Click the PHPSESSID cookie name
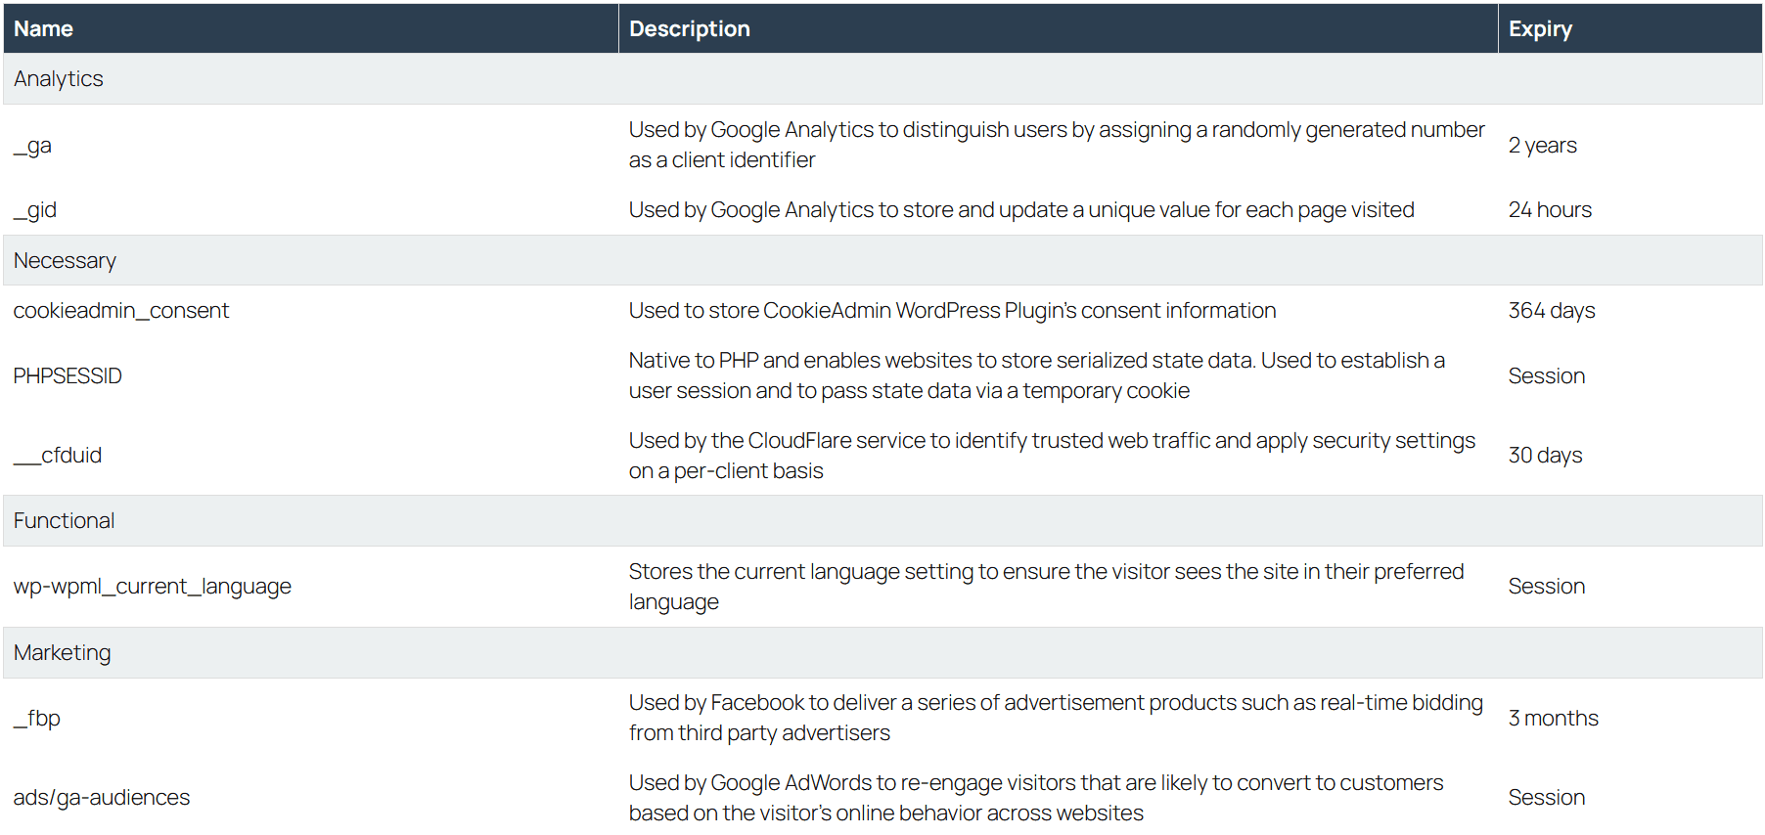The width and height of the screenshot is (1765, 835). click(x=68, y=376)
